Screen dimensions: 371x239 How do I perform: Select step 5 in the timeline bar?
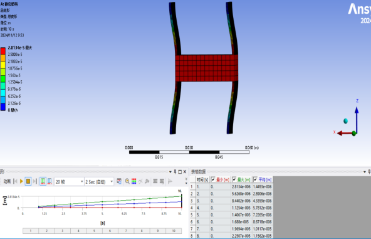click(x=94, y=231)
